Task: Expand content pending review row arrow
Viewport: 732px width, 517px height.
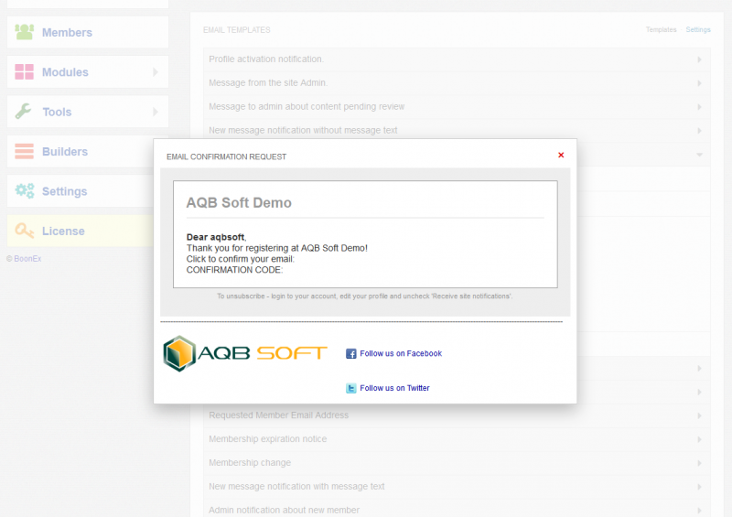Action: click(x=699, y=107)
